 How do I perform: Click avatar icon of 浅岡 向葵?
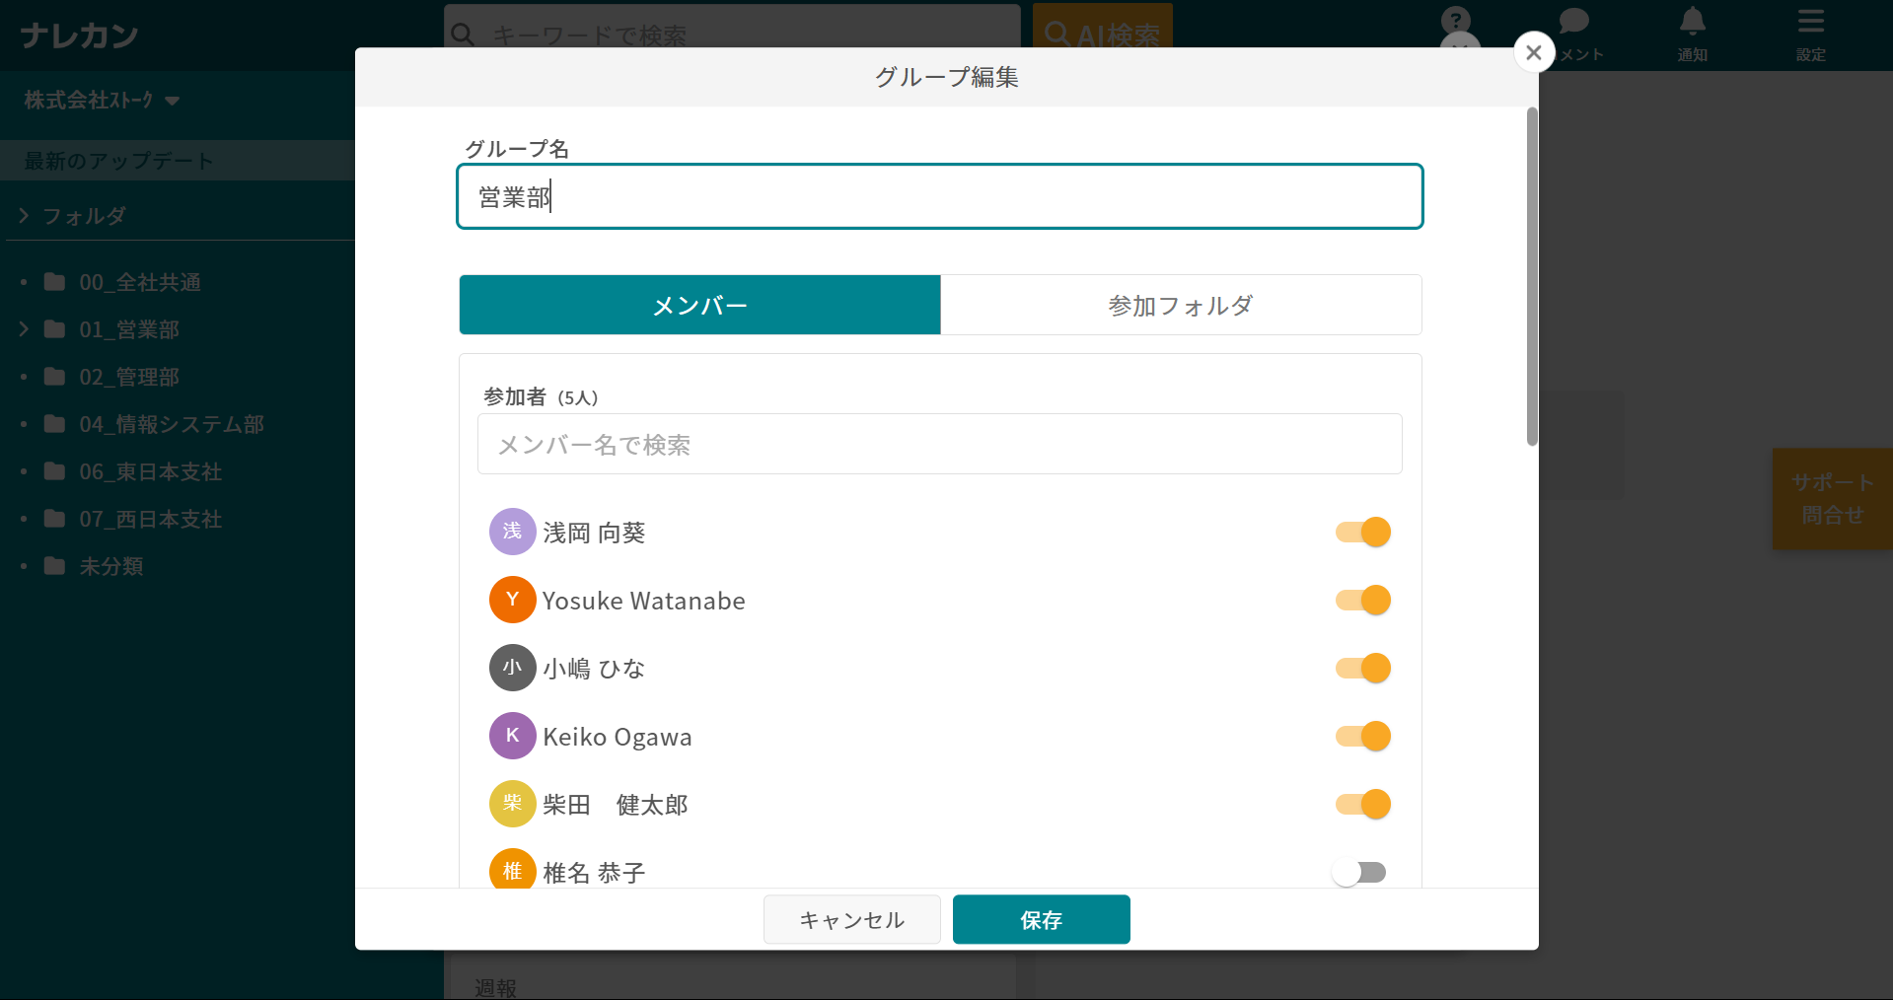[513, 532]
